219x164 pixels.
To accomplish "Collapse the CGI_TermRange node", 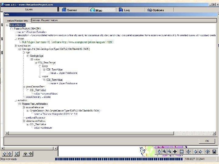I will tap(36, 63).
